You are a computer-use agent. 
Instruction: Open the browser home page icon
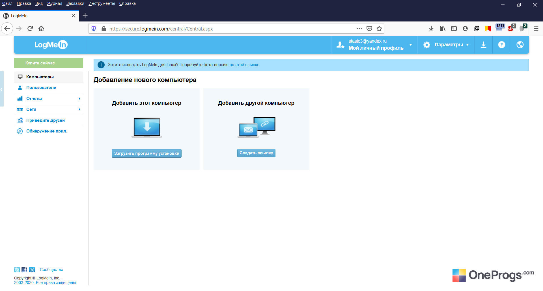41,29
